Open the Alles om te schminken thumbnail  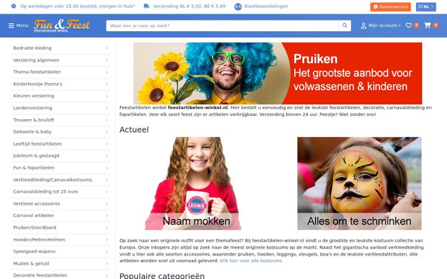coord(359,184)
